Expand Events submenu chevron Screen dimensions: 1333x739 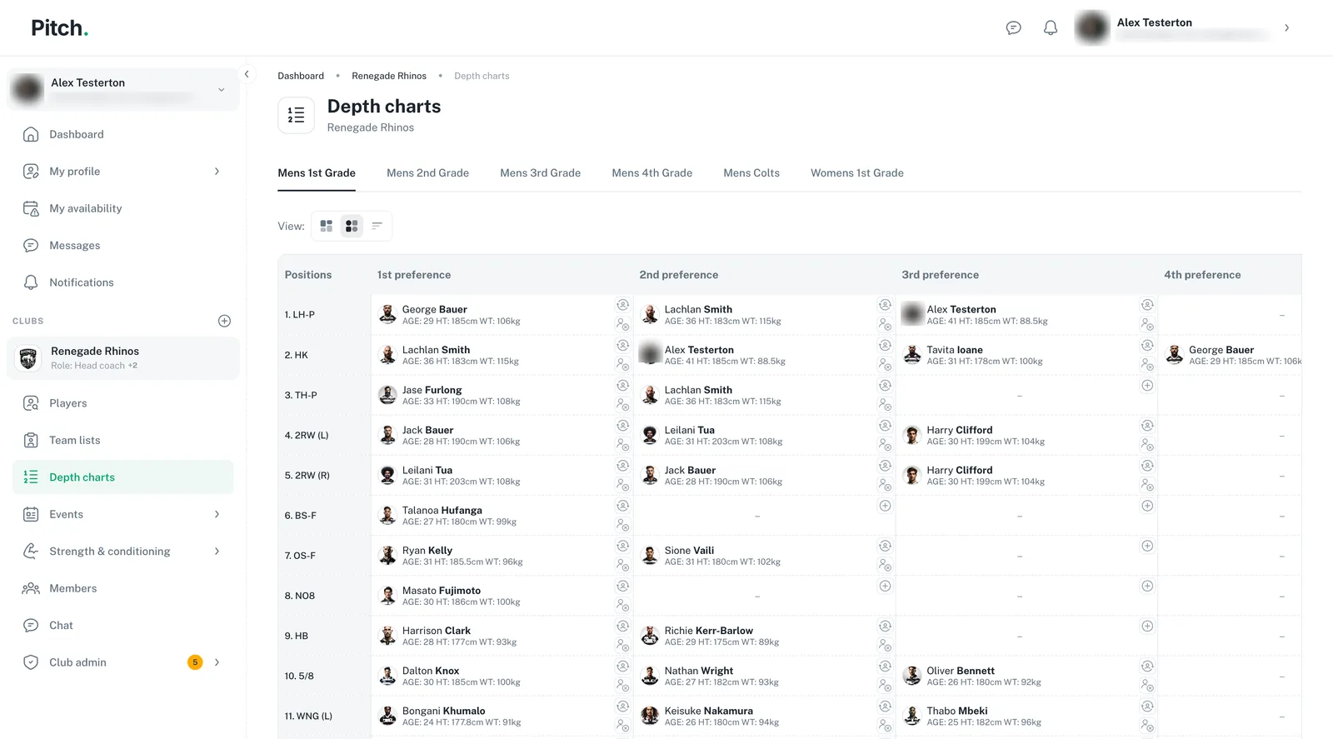[217, 515]
